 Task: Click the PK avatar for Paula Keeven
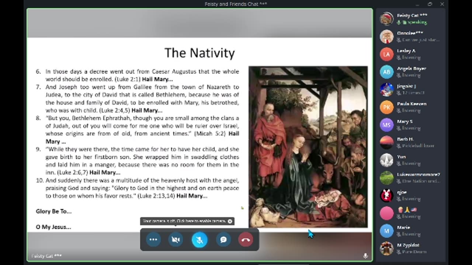click(x=386, y=107)
